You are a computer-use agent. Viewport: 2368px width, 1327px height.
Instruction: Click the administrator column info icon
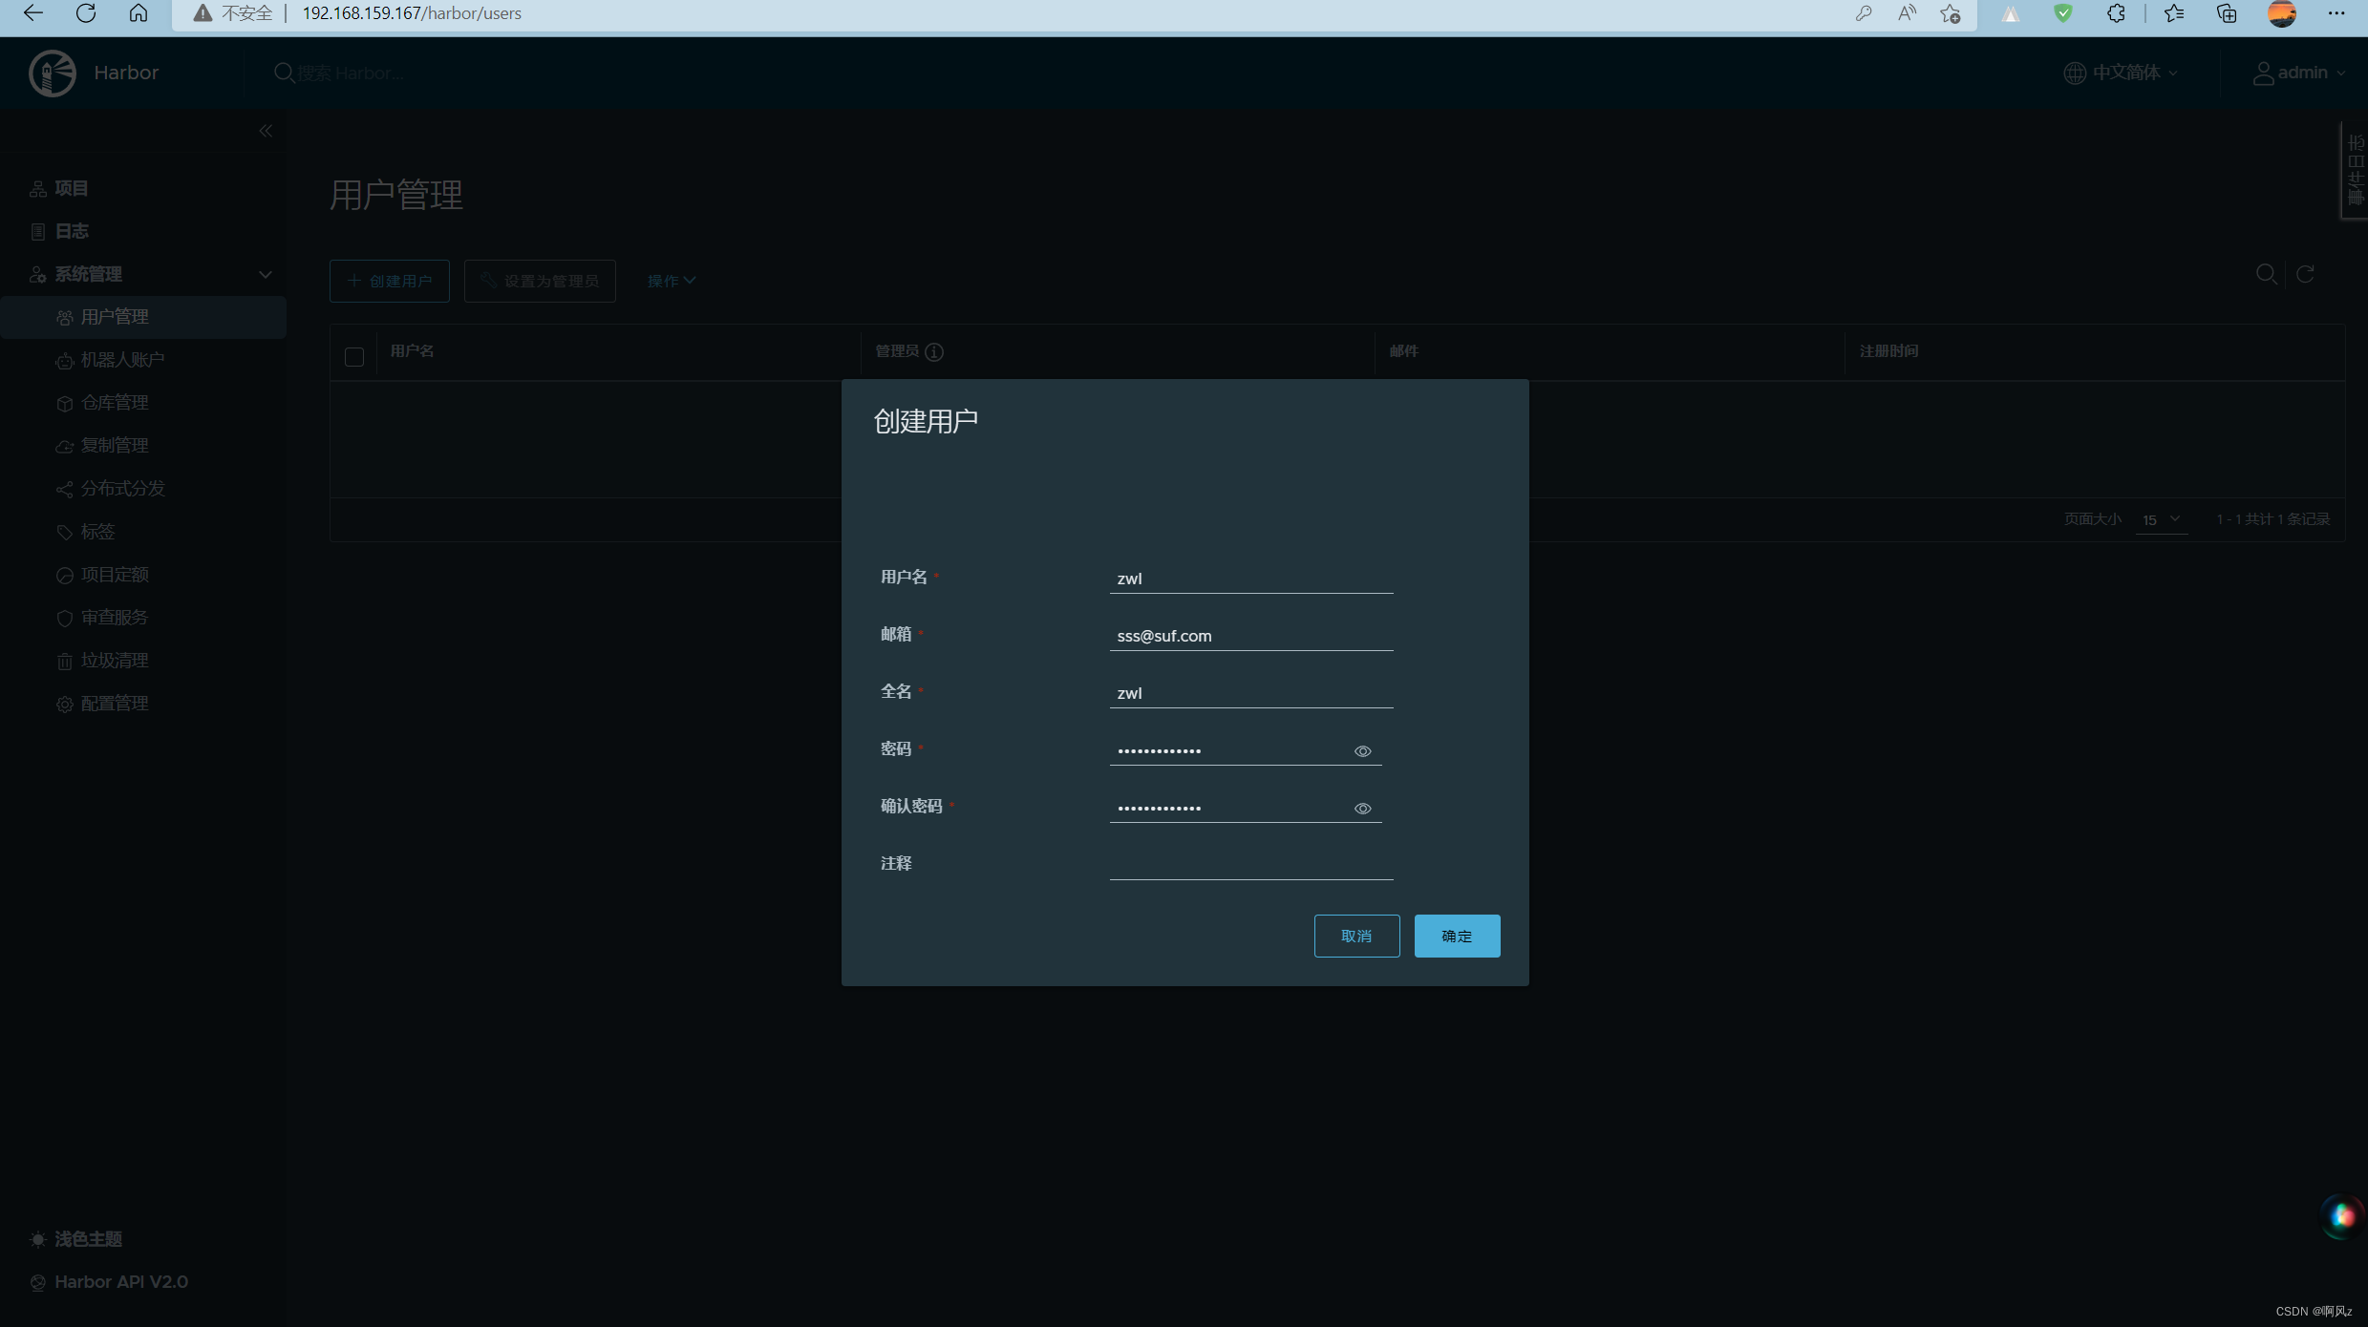934,351
